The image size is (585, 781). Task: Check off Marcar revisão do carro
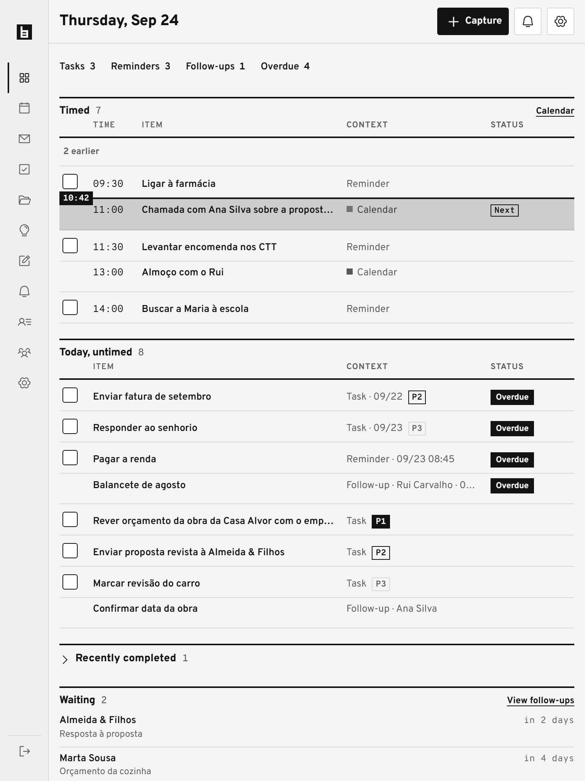[70, 582]
